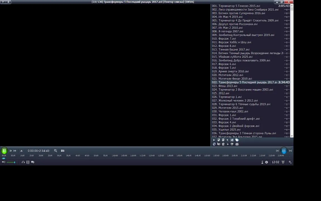
Task: Open audio track selection headphones icon
Action: click(23, 162)
